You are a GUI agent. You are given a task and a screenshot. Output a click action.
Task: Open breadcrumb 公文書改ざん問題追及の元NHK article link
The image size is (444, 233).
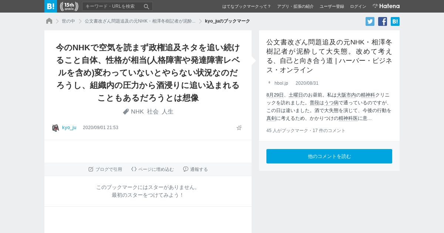(140, 21)
